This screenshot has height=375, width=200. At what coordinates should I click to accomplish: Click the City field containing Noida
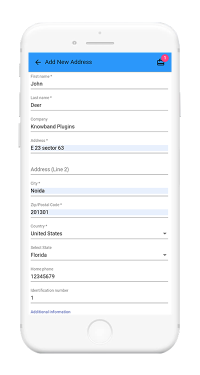(x=99, y=191)
